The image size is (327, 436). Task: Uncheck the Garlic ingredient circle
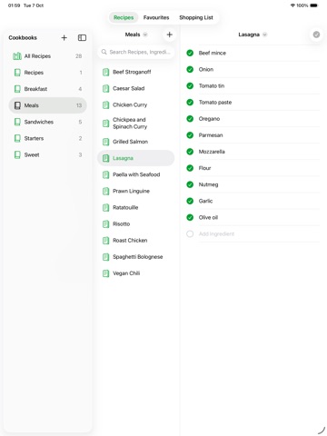click(190, 201)
